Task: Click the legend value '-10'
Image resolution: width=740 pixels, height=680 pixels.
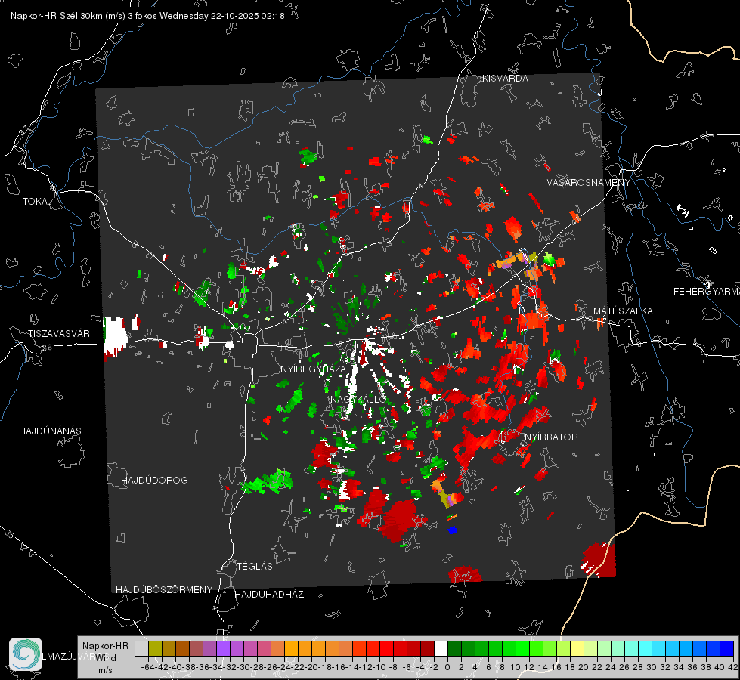Action: coord(380,667)
